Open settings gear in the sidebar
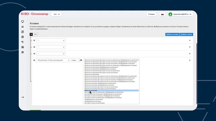 (23, 52)
